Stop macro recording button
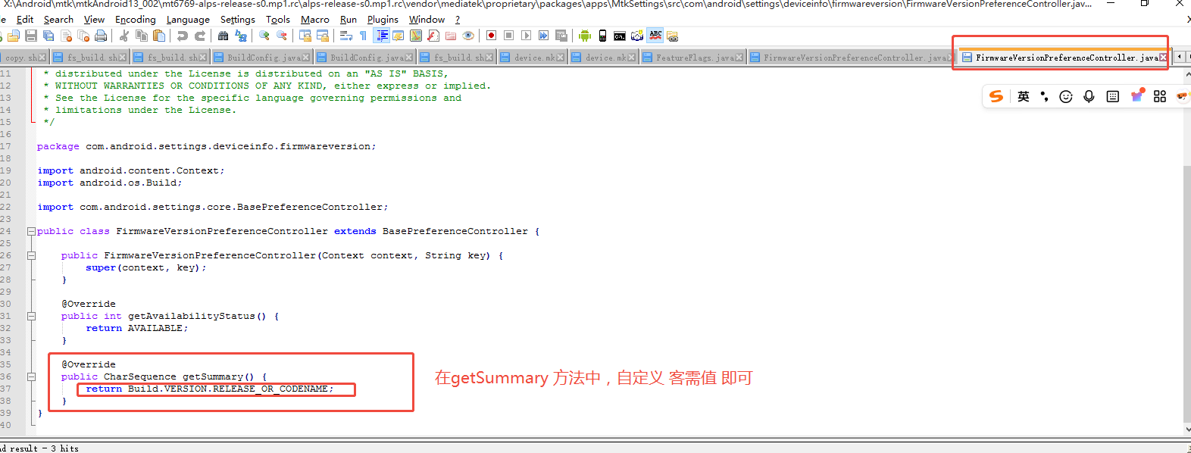This screenshot has height=453, width=1191. tap(508, 36)
